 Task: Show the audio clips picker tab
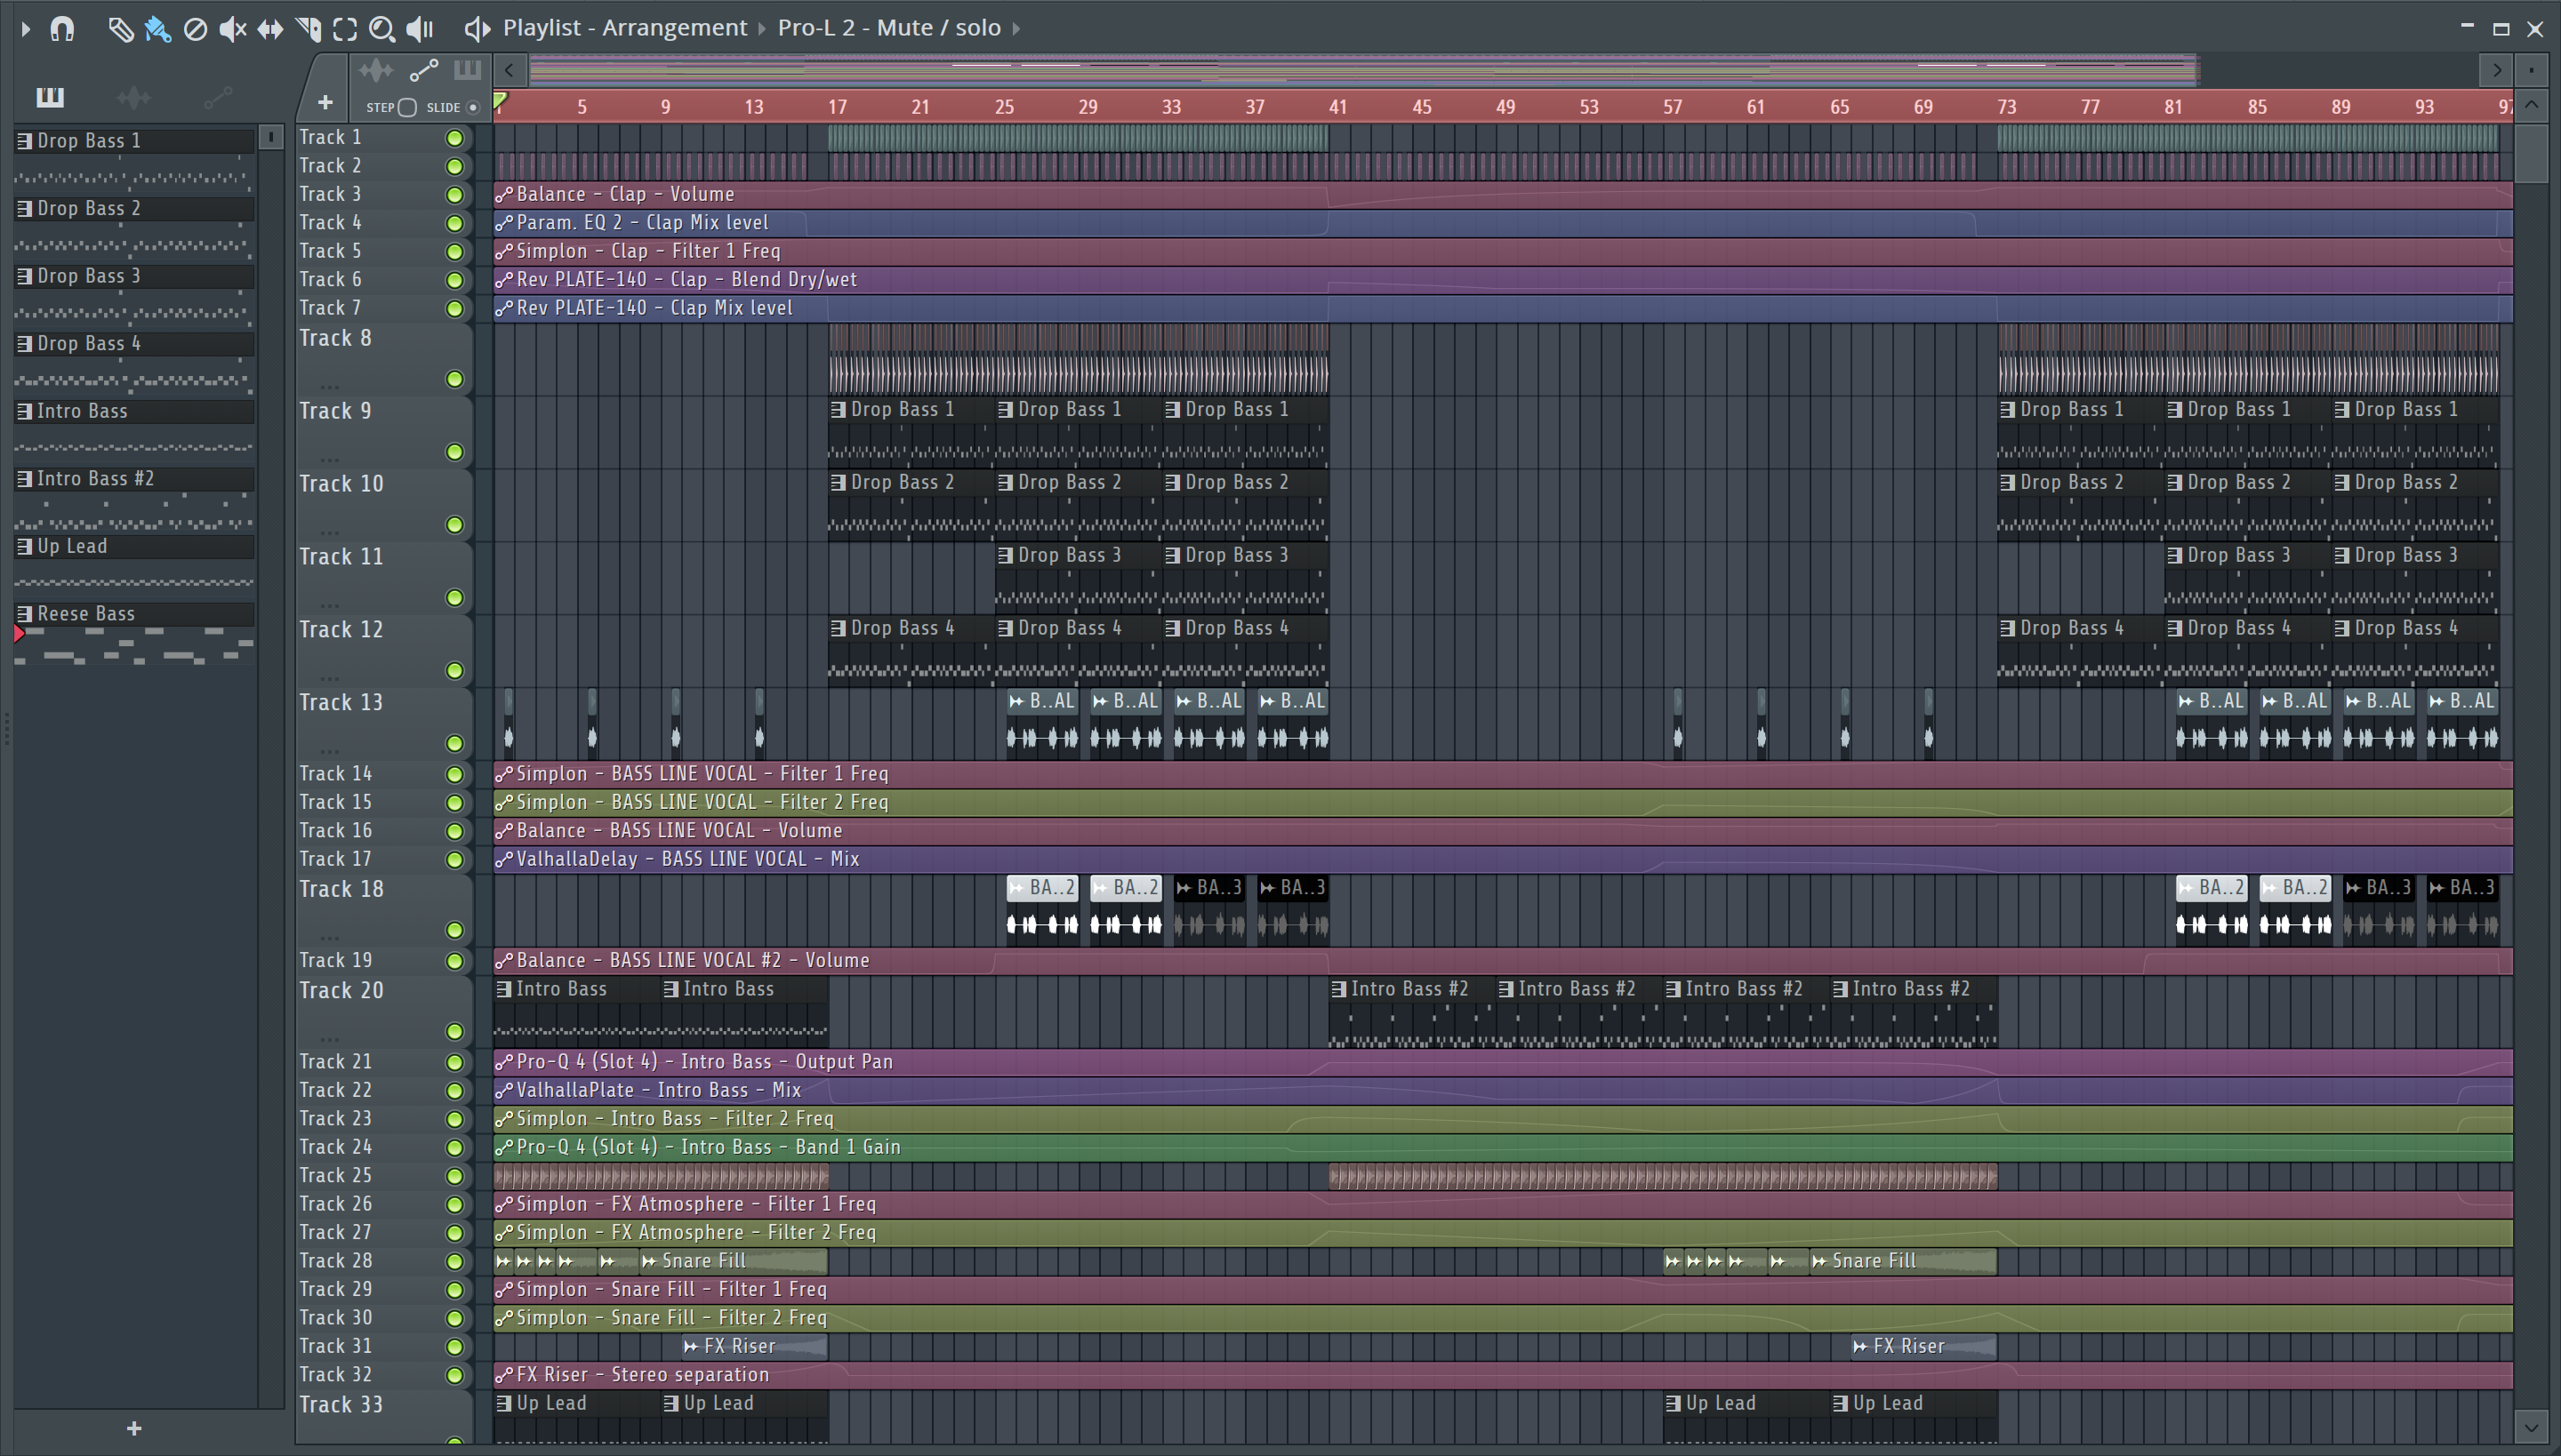pos(133,97)
